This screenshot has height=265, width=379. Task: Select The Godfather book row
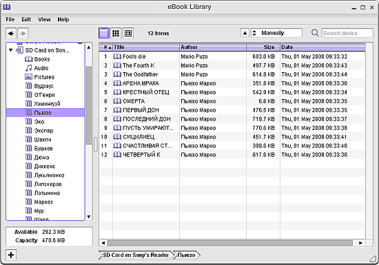232,74
